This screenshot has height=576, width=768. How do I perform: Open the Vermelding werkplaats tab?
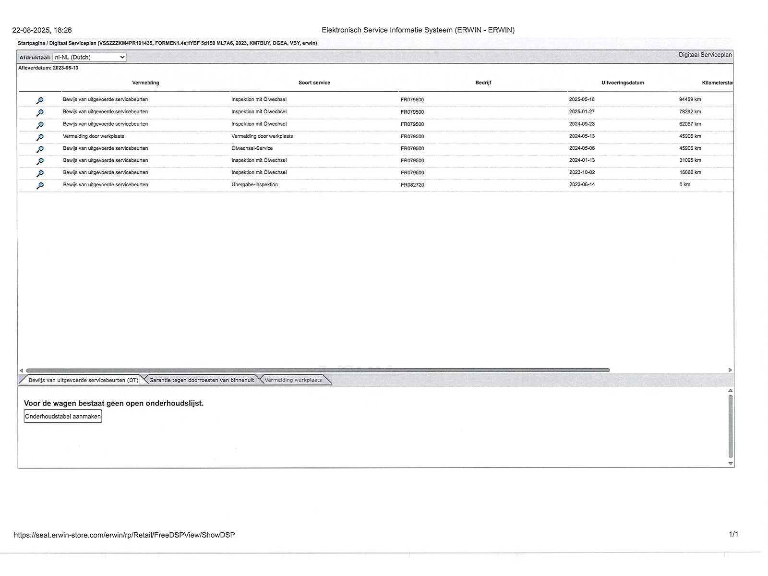coord(293,380)
